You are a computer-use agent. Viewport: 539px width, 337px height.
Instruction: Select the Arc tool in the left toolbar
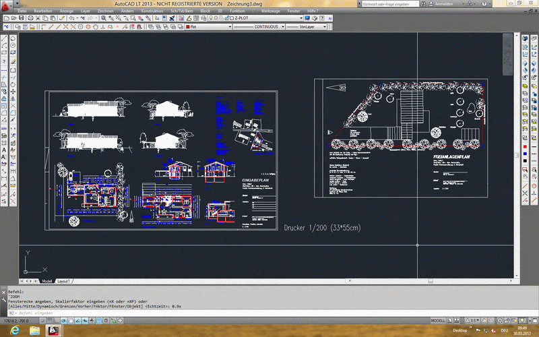click(4, 45)
